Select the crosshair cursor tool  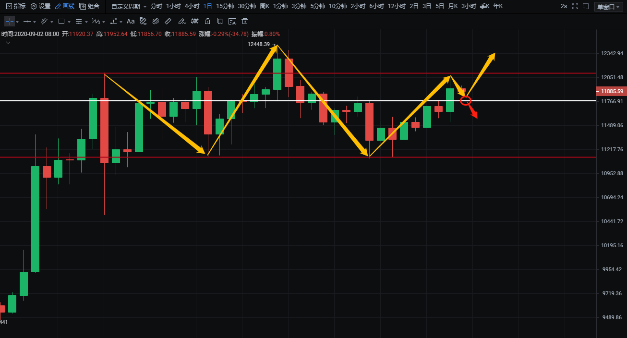(10, 22)
